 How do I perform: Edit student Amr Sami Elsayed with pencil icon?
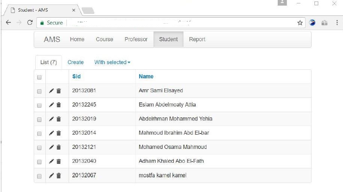click(x=51, y=91)
